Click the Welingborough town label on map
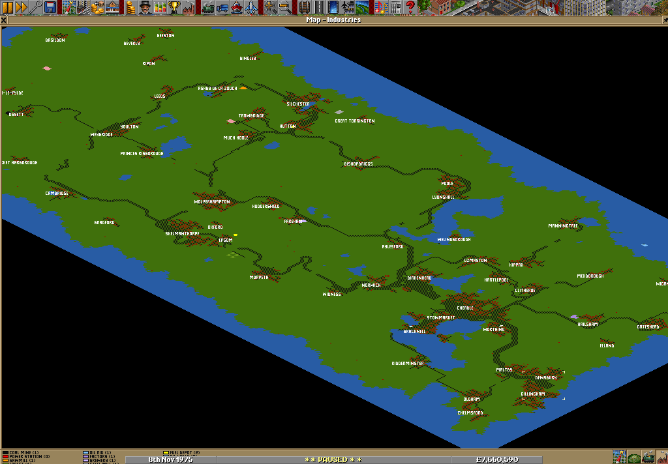 coord(454,240)
